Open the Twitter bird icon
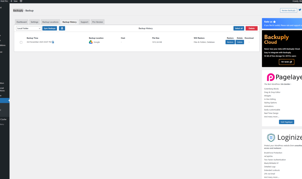This screenshot has width=302, height=179. tap(300, 10)
